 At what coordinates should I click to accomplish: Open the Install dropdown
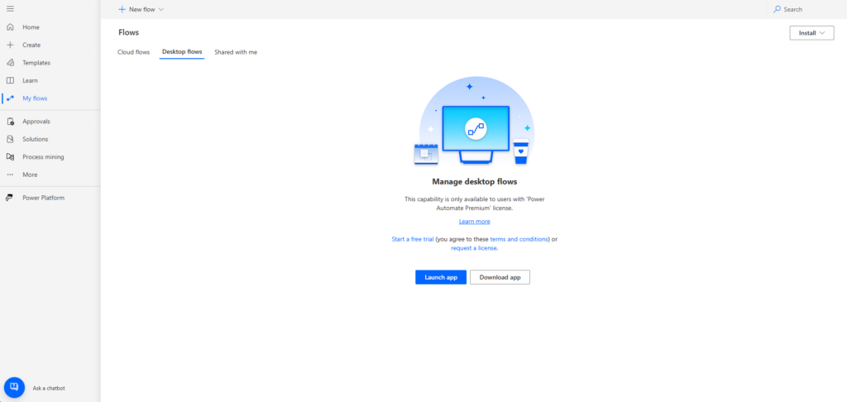[811, 33]
